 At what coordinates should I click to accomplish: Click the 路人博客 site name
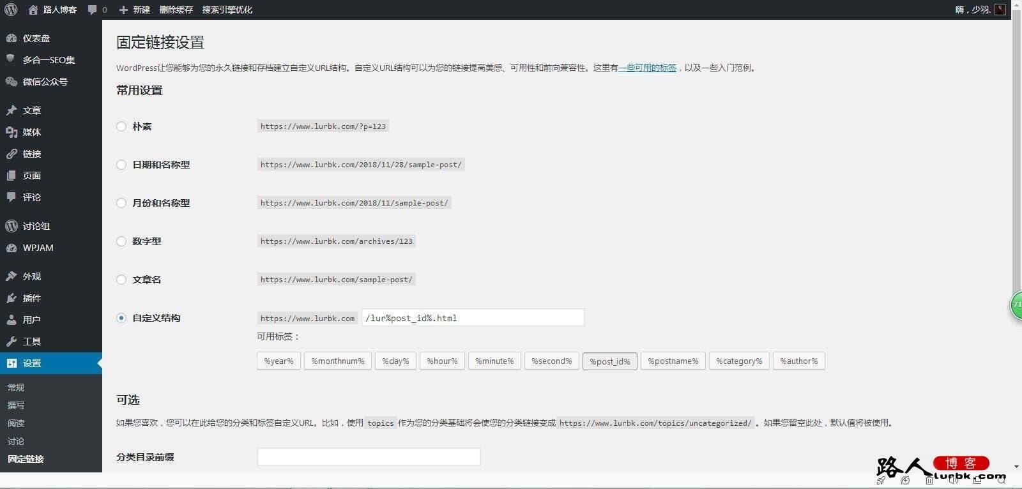tap(60, 10)
